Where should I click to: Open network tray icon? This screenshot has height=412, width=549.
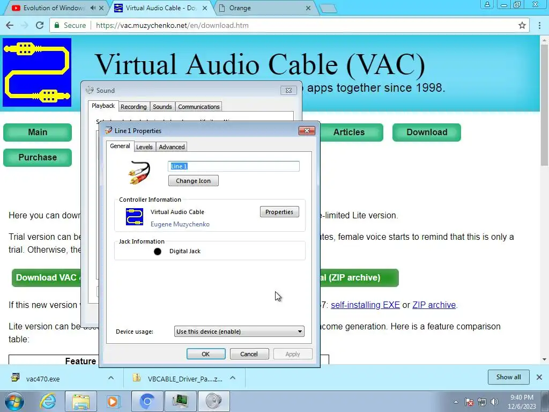click(482, 402)
